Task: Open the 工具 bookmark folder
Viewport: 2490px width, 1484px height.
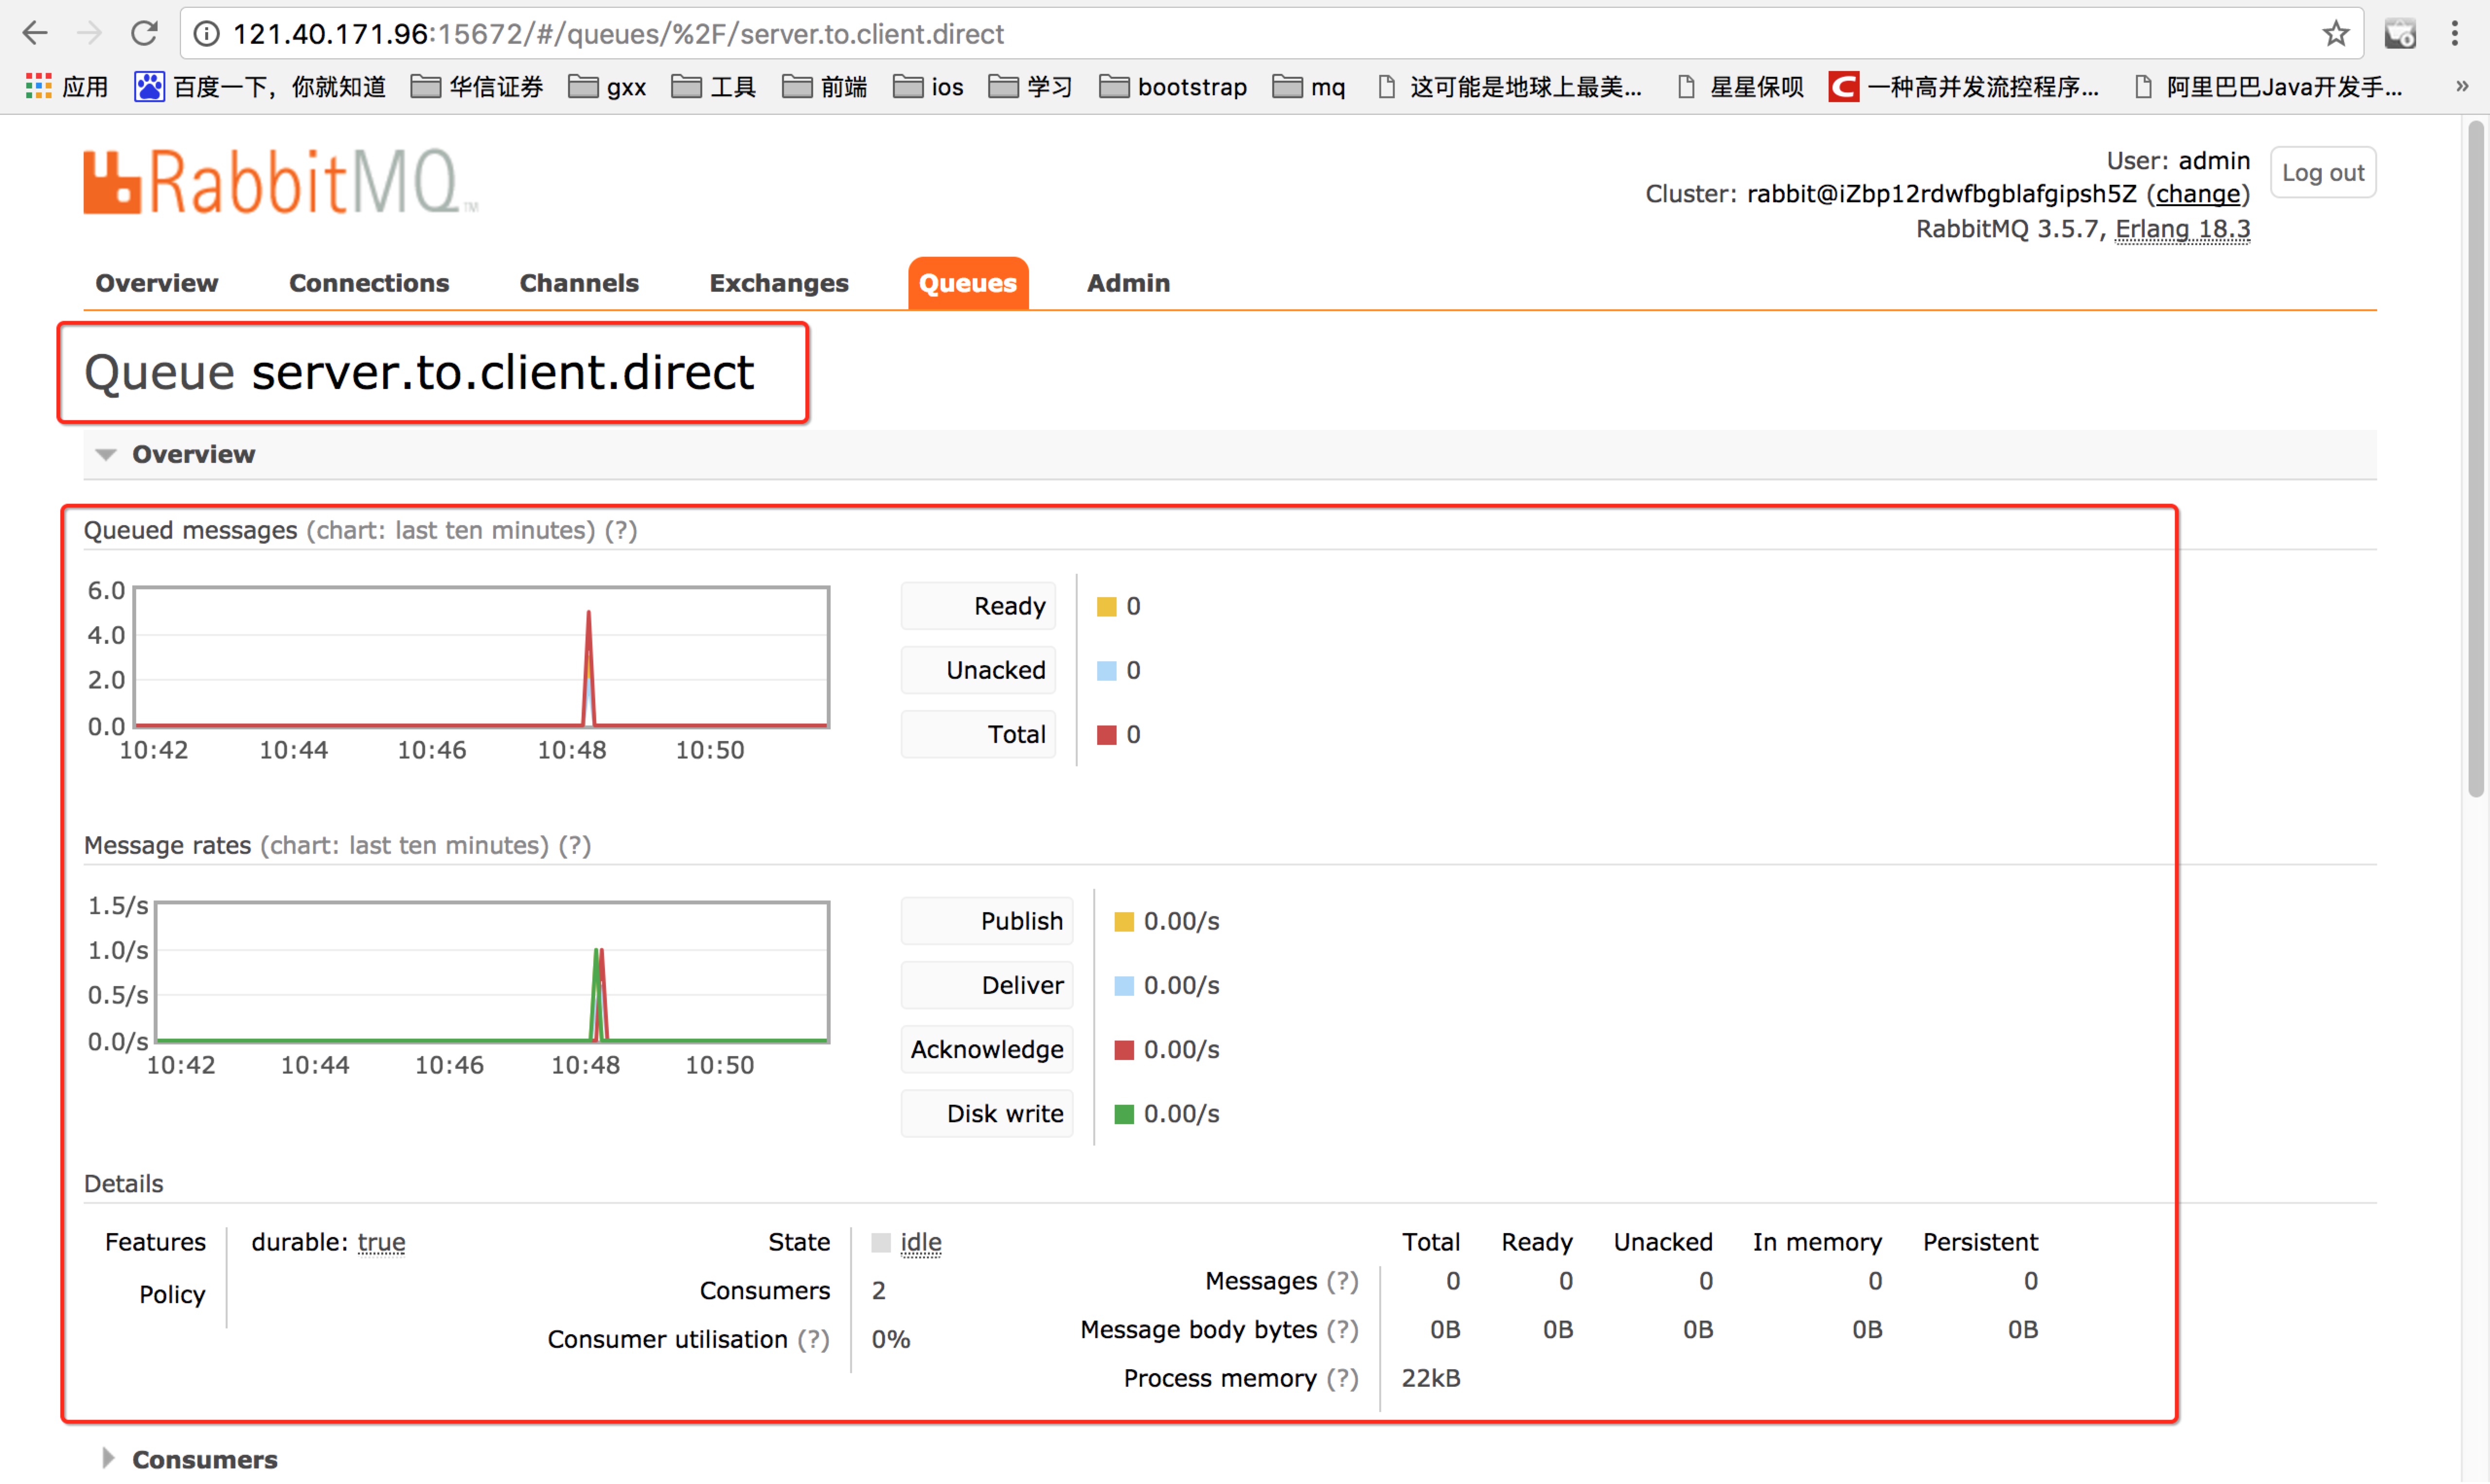Action: (x=713, y=87)
